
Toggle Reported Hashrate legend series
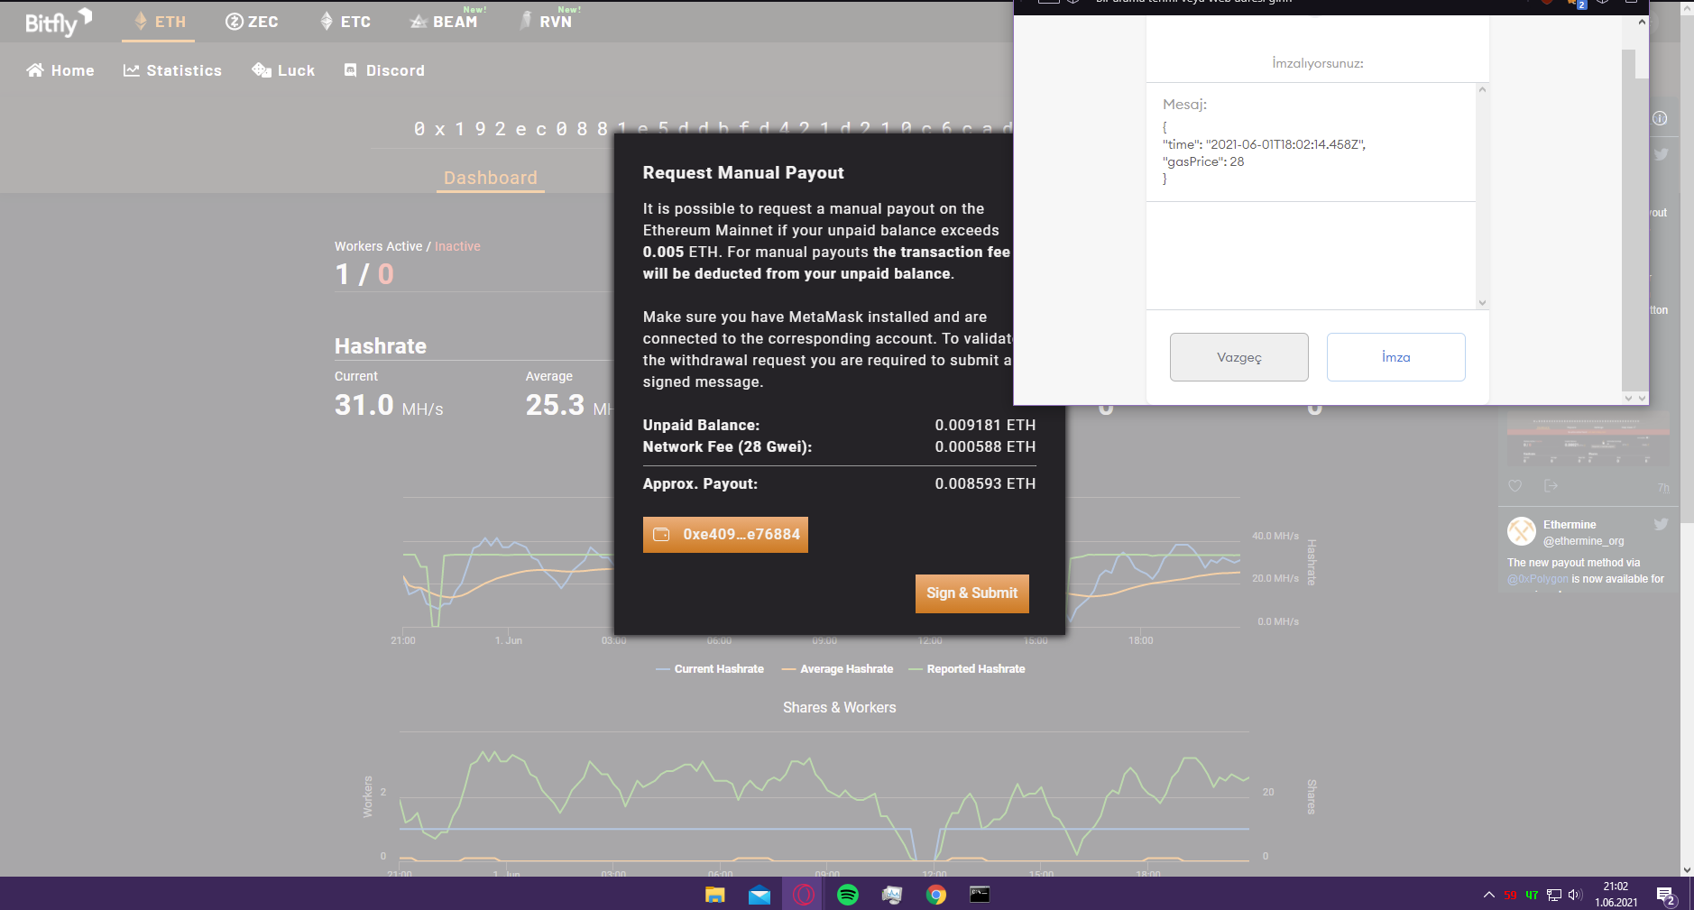pyautogui.click(x=967, y=669)
